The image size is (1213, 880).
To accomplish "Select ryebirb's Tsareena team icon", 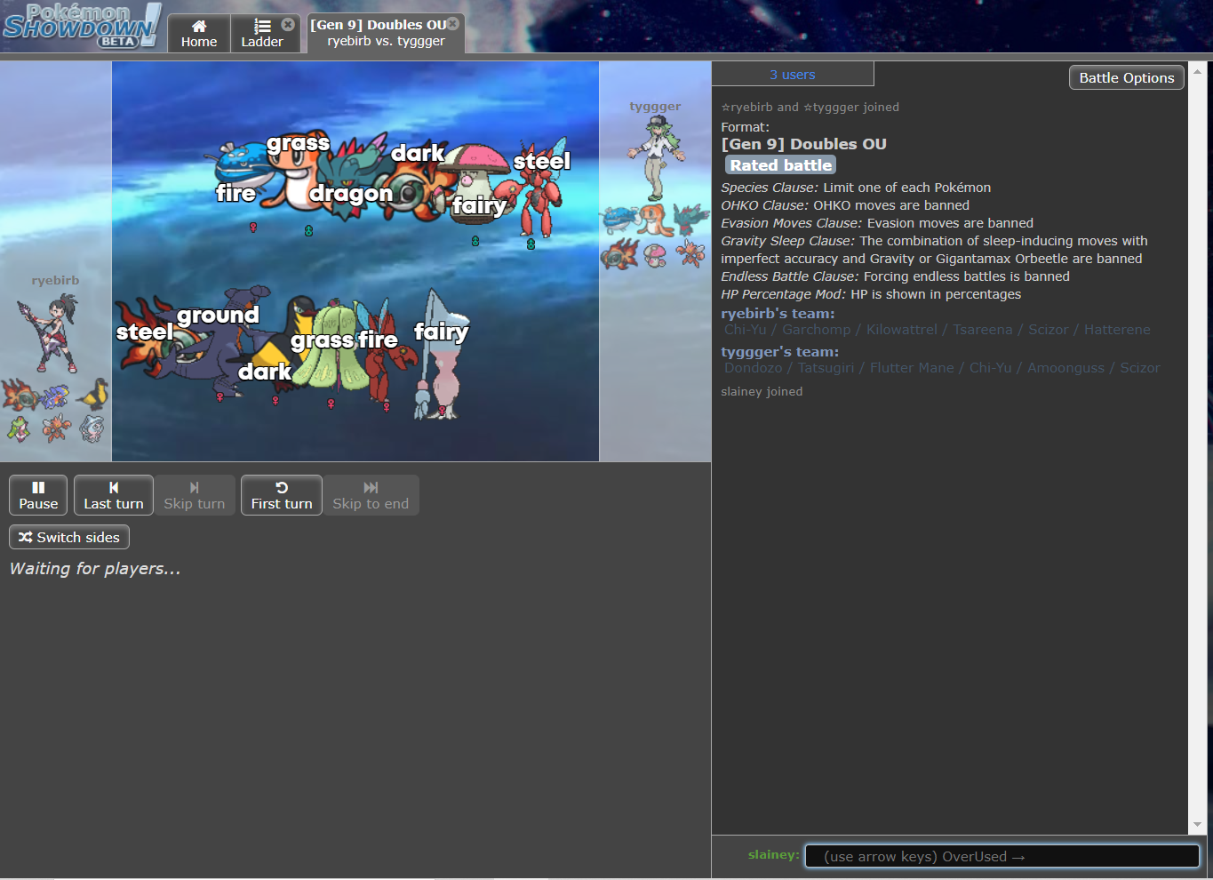I will [x=20, y=429].
